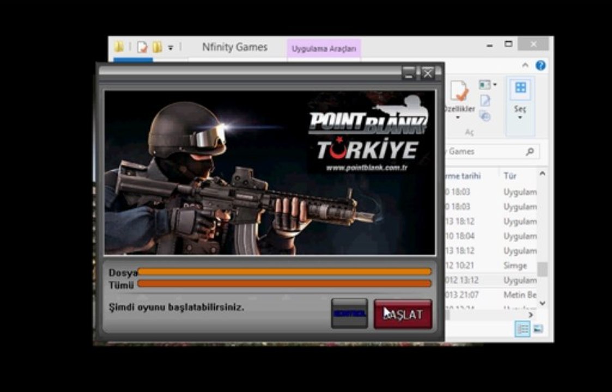
Task: Click the "Şimdi oyunu başlatabilirsiniz." status text
Action: [177, 308]
